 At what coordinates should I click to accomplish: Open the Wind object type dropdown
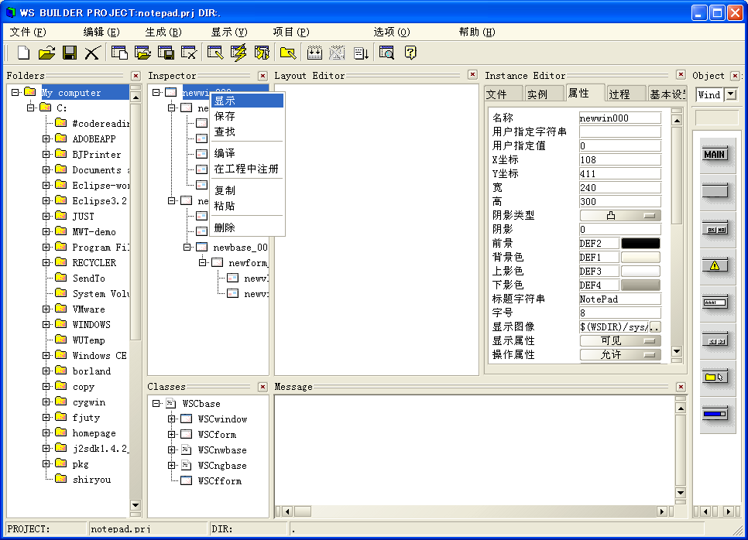[x=731, y=94]
